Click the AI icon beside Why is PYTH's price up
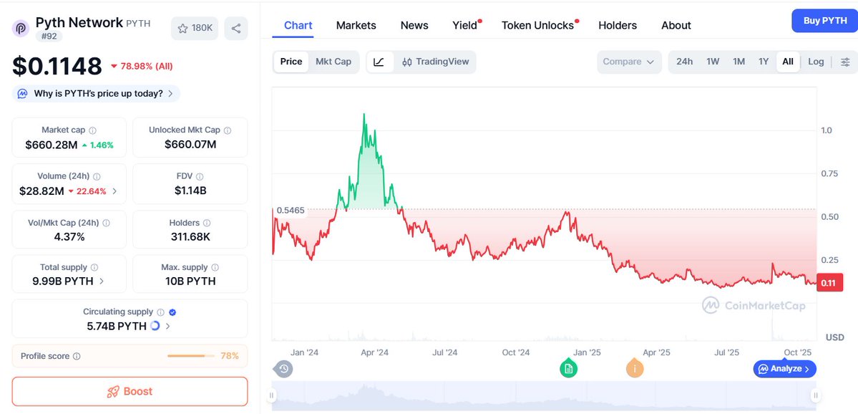This screenshot has width=858, height=414. 22,94
